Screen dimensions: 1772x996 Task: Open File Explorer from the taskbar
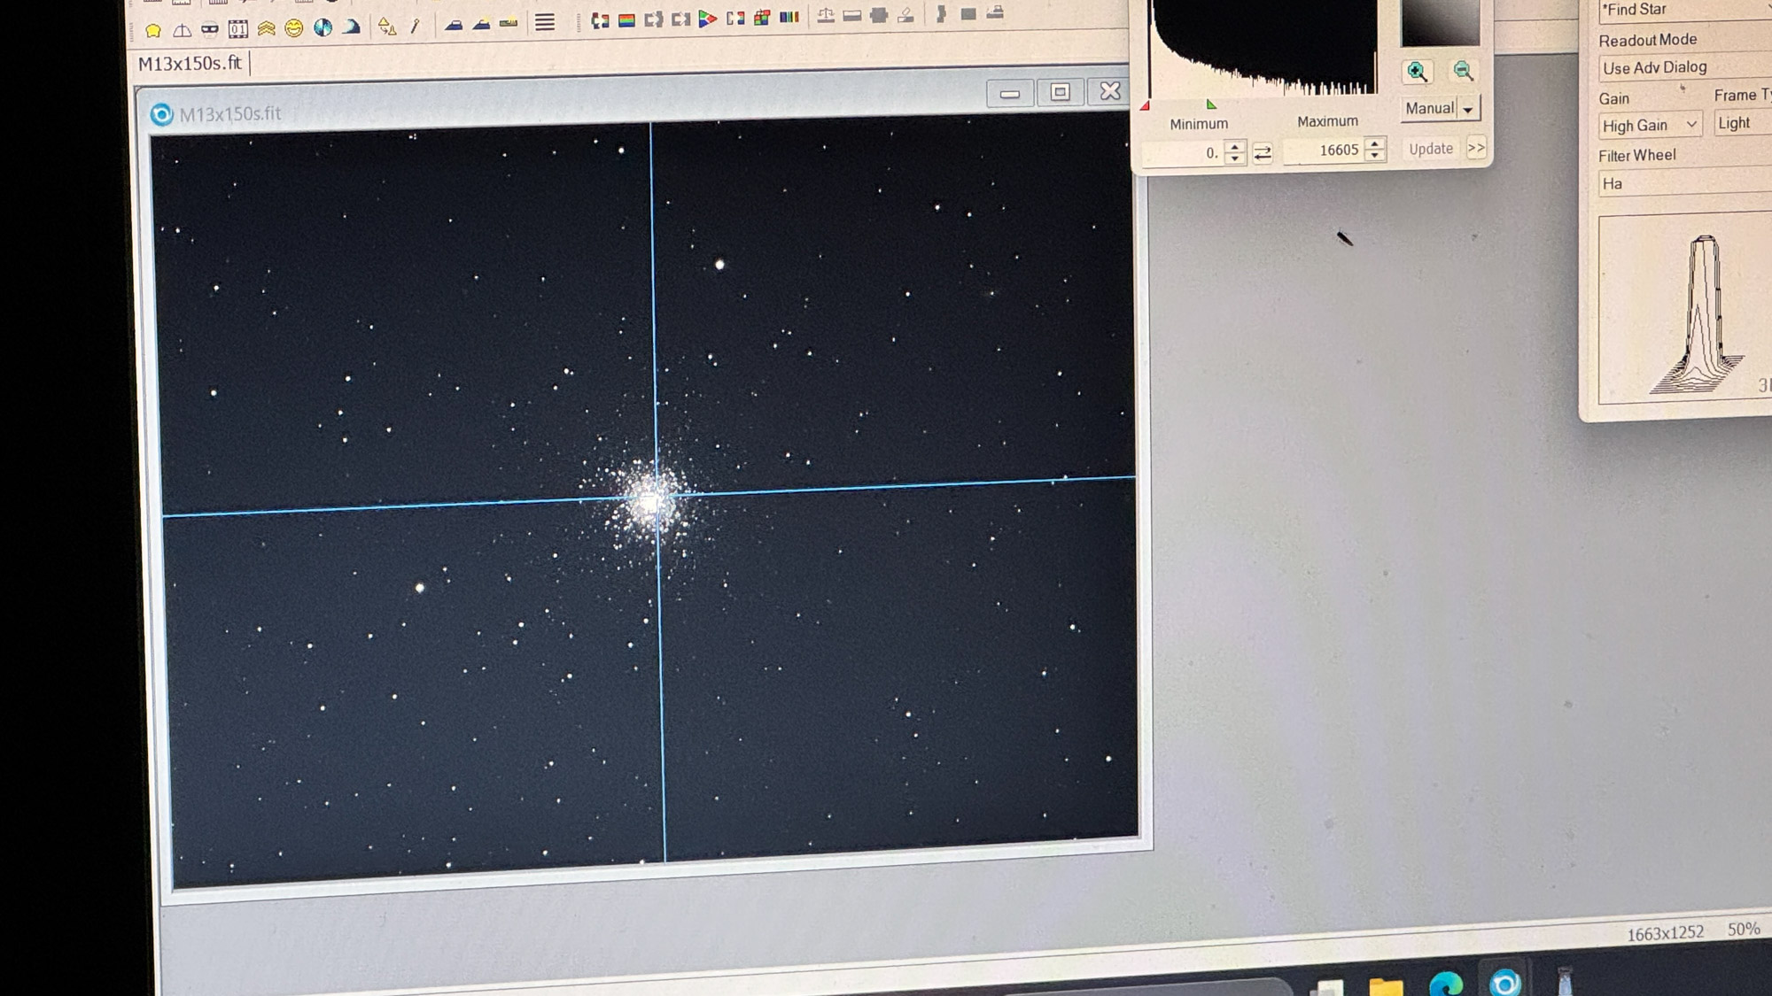[1386, 986]
